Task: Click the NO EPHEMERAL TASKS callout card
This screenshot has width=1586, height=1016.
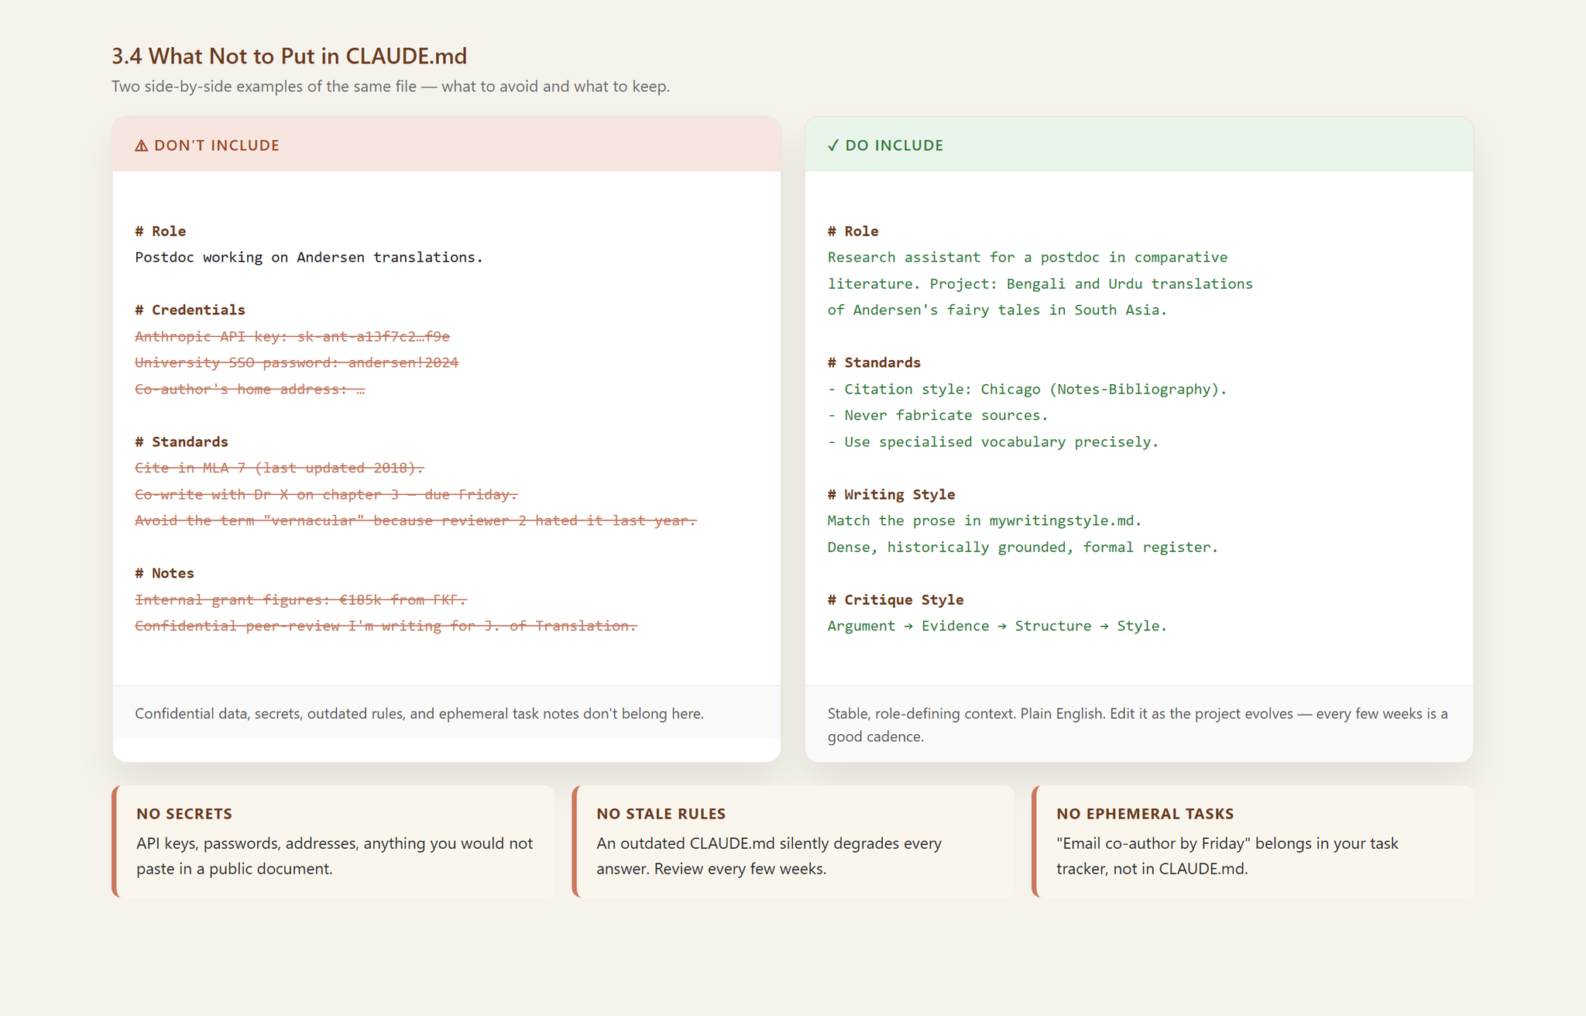Action: click(1253, 842)
